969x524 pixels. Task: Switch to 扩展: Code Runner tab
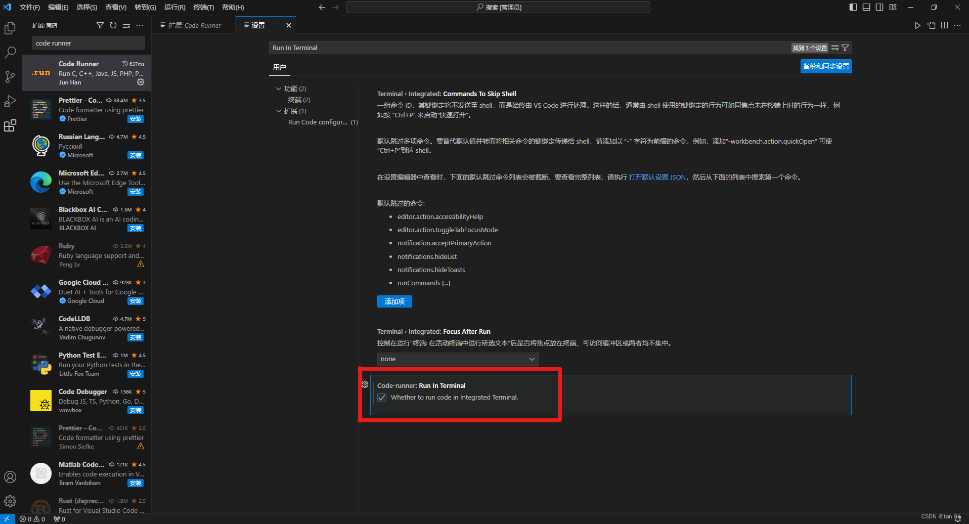194,25
